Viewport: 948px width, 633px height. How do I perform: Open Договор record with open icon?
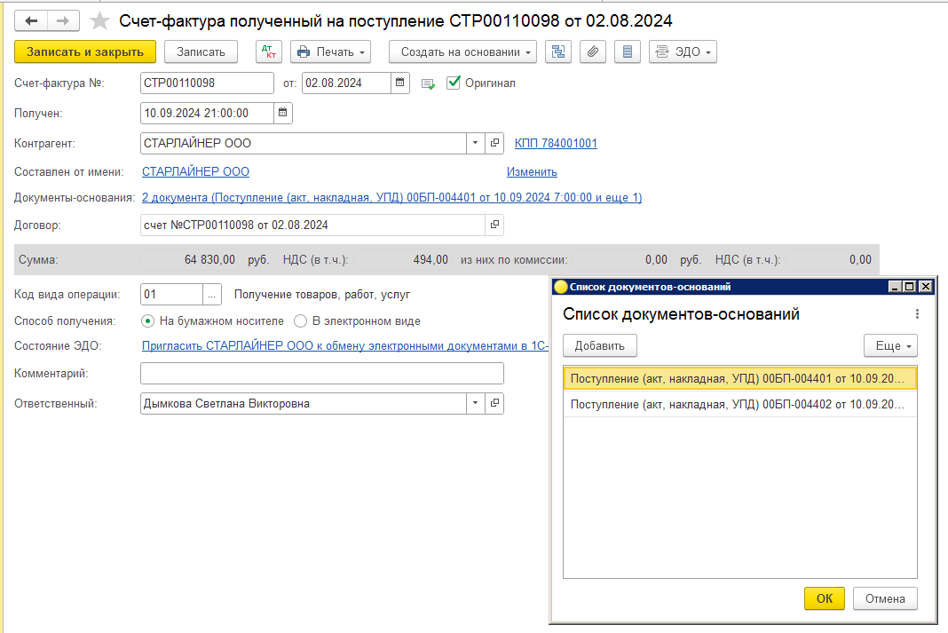tap(494, 225)
